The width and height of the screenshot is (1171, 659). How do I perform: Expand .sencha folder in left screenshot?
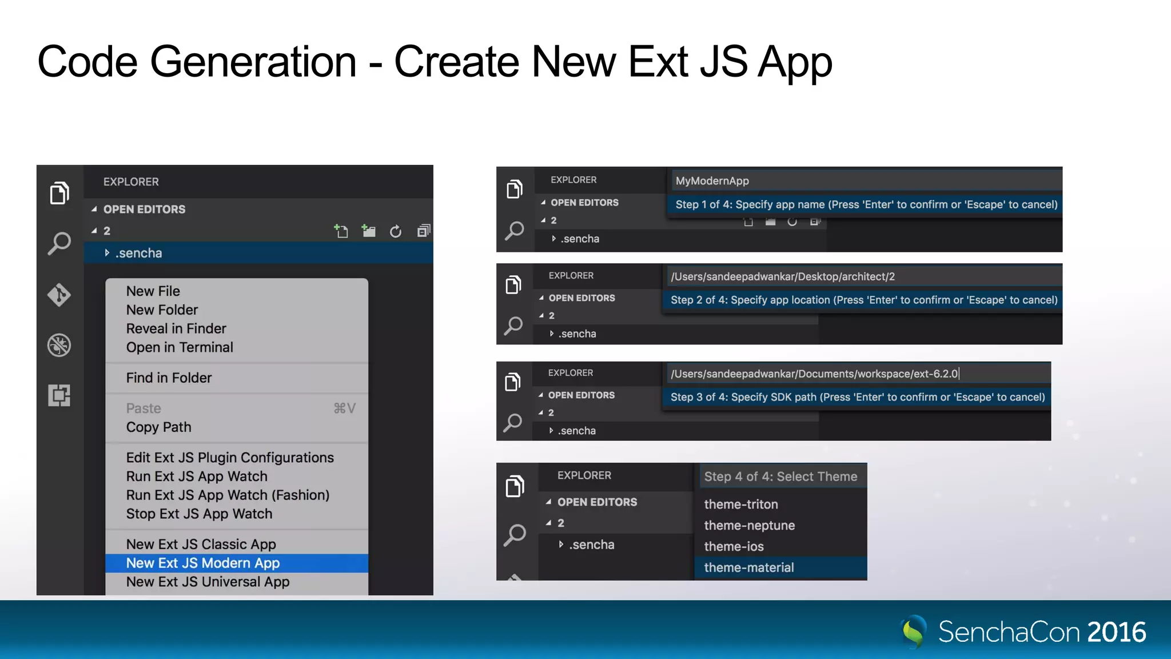coord(107,253)
